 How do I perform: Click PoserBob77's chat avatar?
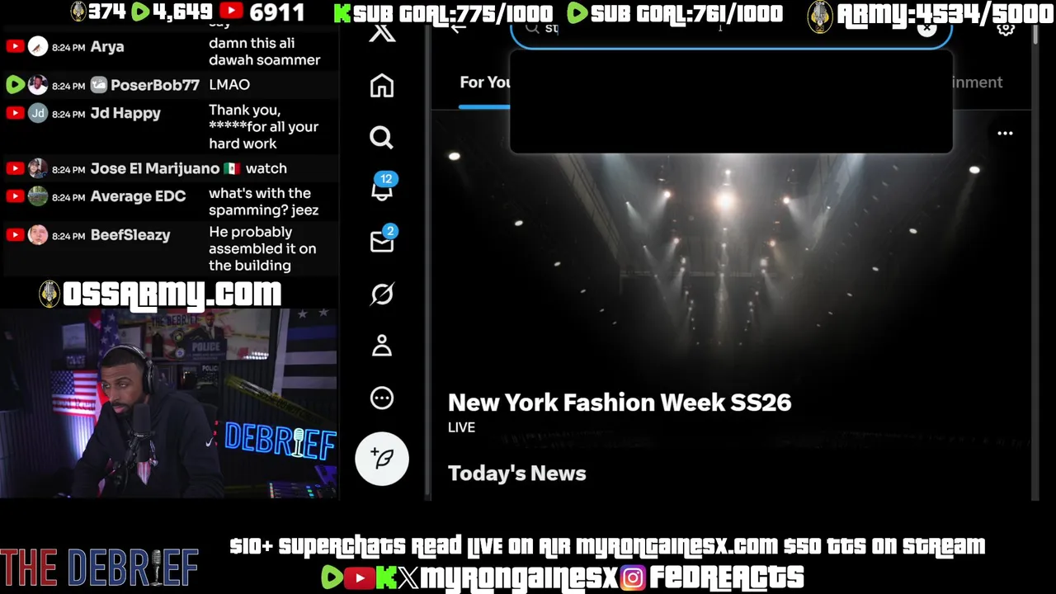click(x=38, y=85)
